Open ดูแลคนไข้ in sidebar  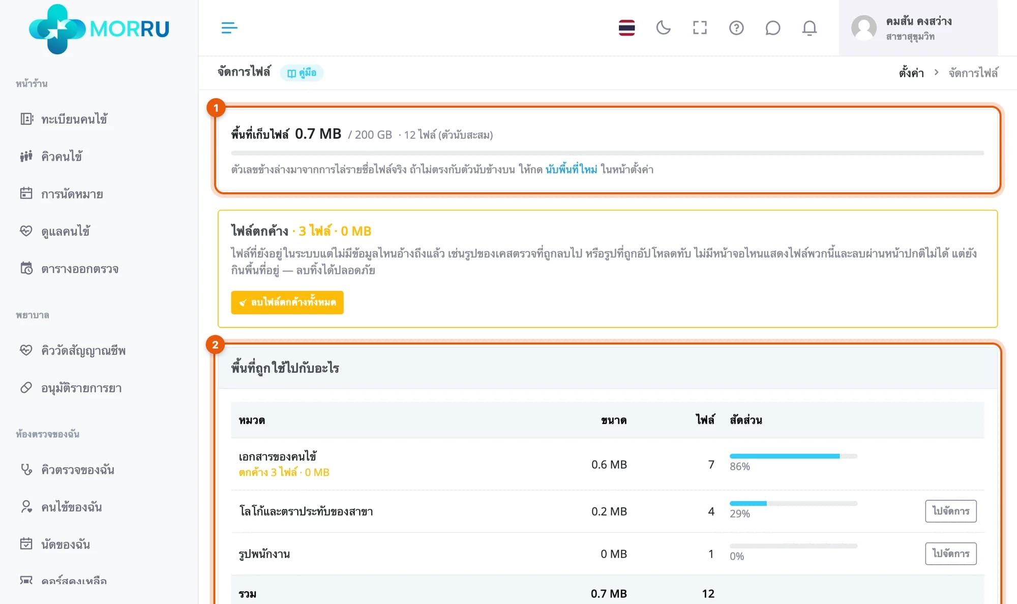pyautogui.click(x=66, y=231)
